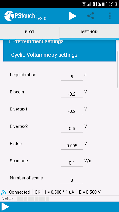The height and width of the screenshot is (212, 119).
Task: Edit the E step value field
Action: click(x=72, y=146)
